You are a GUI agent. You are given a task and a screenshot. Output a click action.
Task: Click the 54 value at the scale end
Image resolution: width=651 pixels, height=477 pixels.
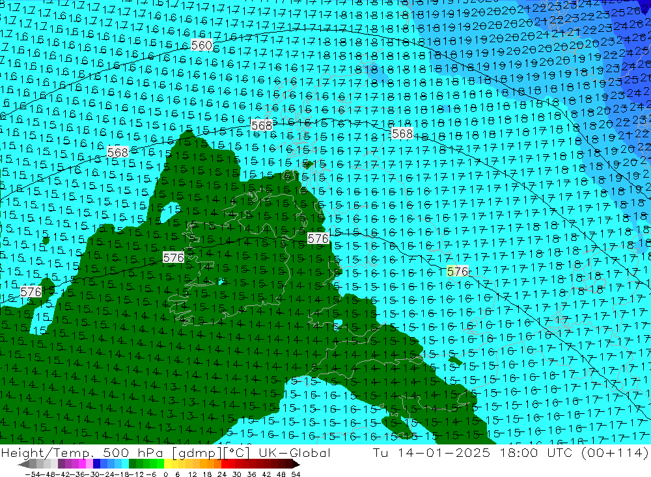tap(296, 474)
